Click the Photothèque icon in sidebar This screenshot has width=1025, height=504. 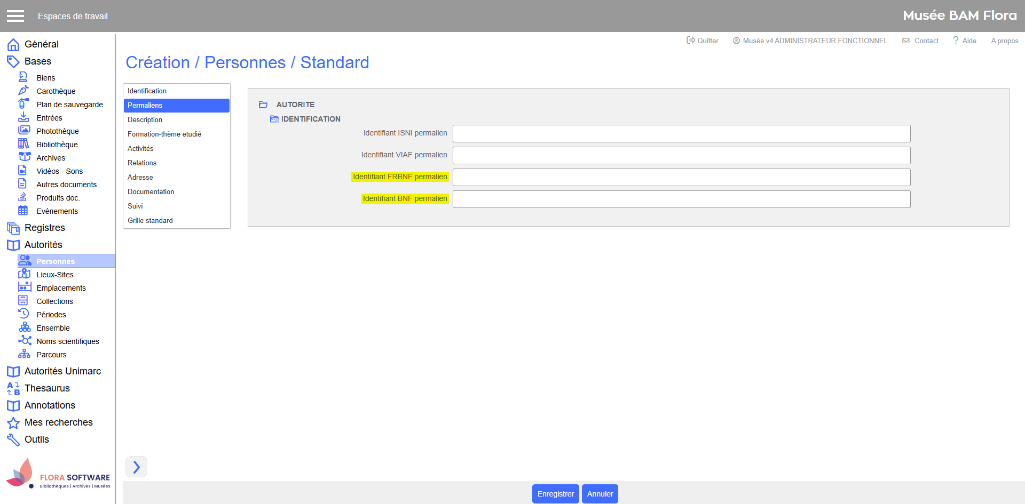[x=23, y=131]
